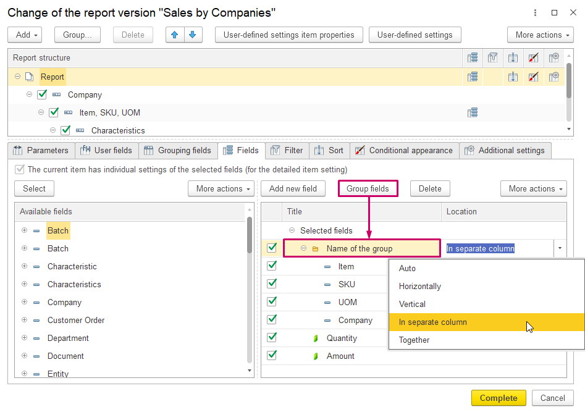Click the Report document icon
The width and height of the screenshot is (585, 412).
(29, 77)
